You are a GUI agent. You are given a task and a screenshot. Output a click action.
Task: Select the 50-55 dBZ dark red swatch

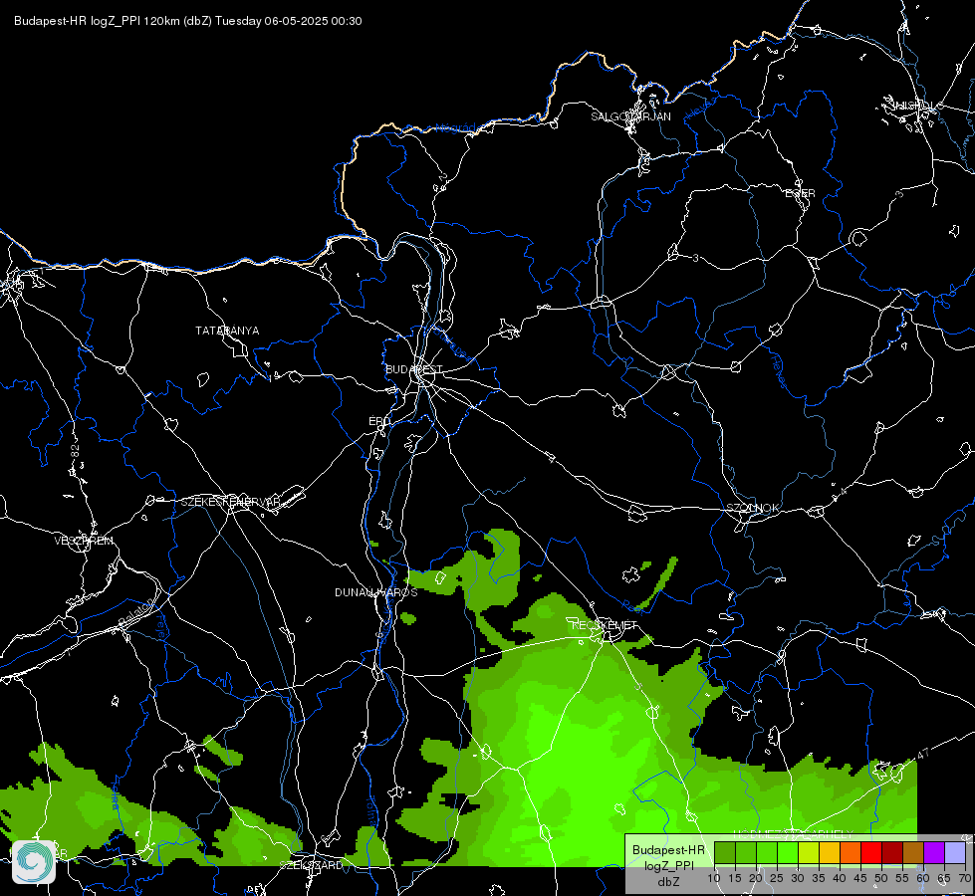[891, 853]
